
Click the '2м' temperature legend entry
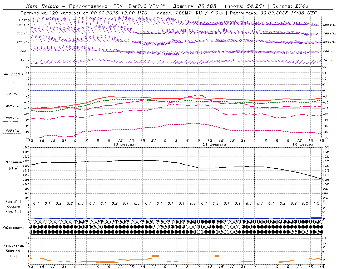pyautogui.click(x=12, y=82)
